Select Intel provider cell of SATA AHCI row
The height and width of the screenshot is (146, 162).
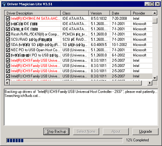[136, 19]
